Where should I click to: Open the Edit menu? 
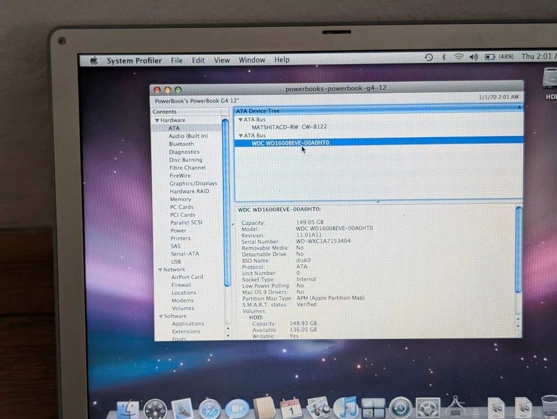pos(198,60)
